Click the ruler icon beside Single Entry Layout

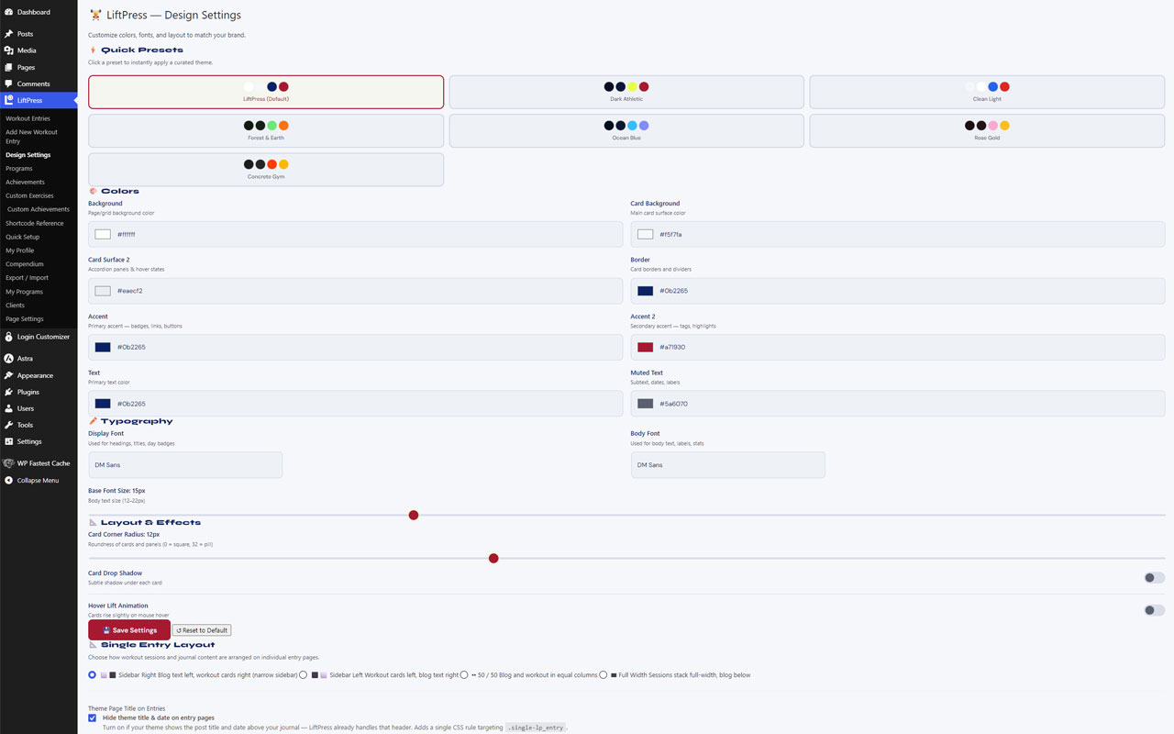(x=93, y=645)
